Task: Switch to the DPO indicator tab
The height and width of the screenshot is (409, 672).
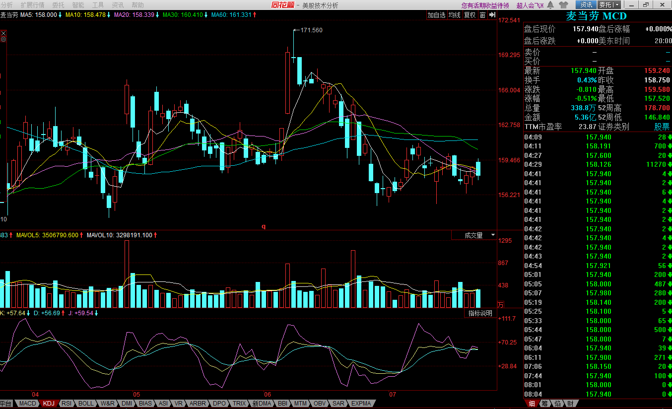Action: (219, 404)
